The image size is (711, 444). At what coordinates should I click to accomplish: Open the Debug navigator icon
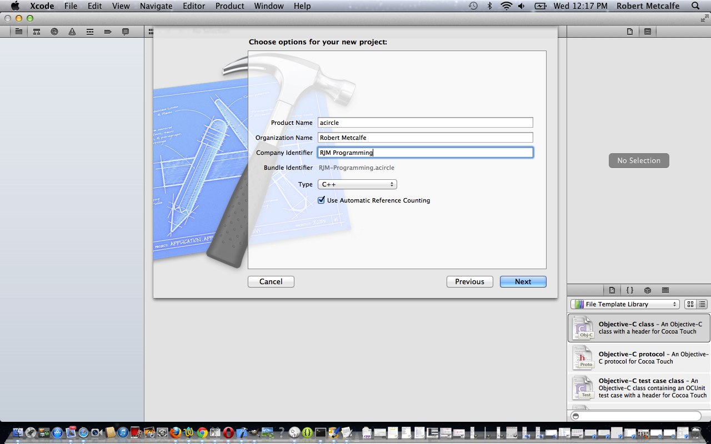90,32
